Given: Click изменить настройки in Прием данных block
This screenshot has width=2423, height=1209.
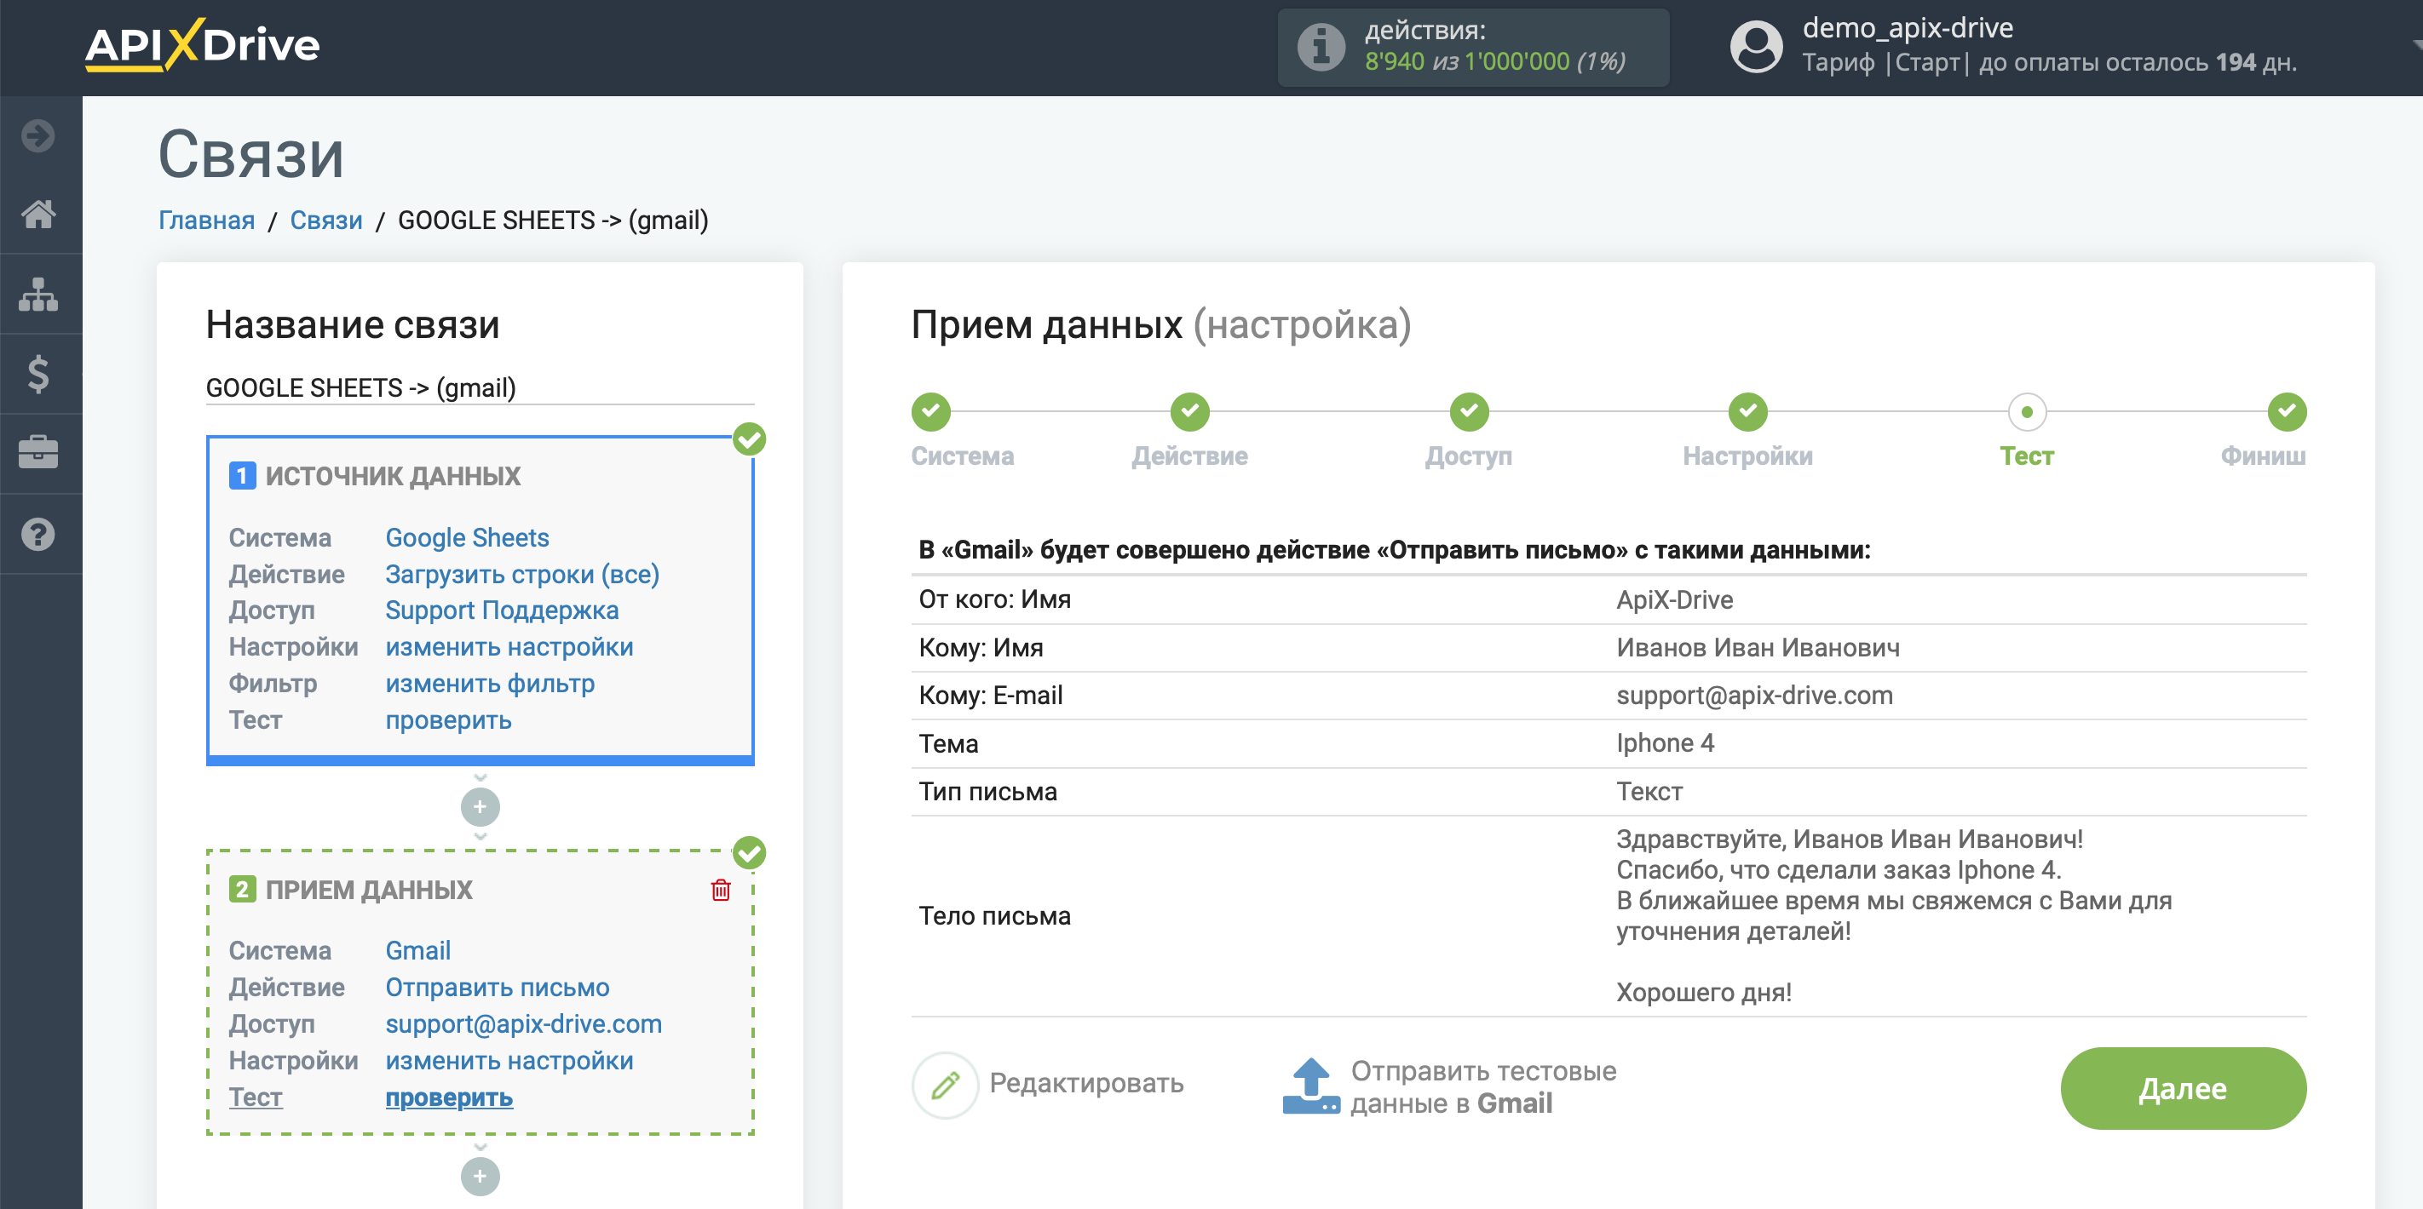Looking at the screenshot, I should (509, 1061).
